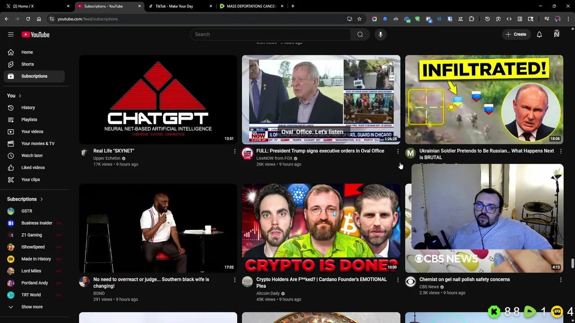
Task: Click the YouTube logo
Action: pos(35,35)
